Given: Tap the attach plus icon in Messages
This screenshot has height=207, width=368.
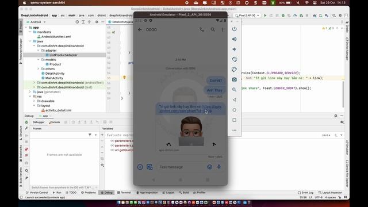Looking at the screenshot, I should point(140,167).
